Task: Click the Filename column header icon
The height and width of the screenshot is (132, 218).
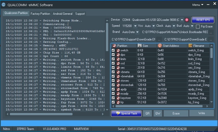Action: 190,46
